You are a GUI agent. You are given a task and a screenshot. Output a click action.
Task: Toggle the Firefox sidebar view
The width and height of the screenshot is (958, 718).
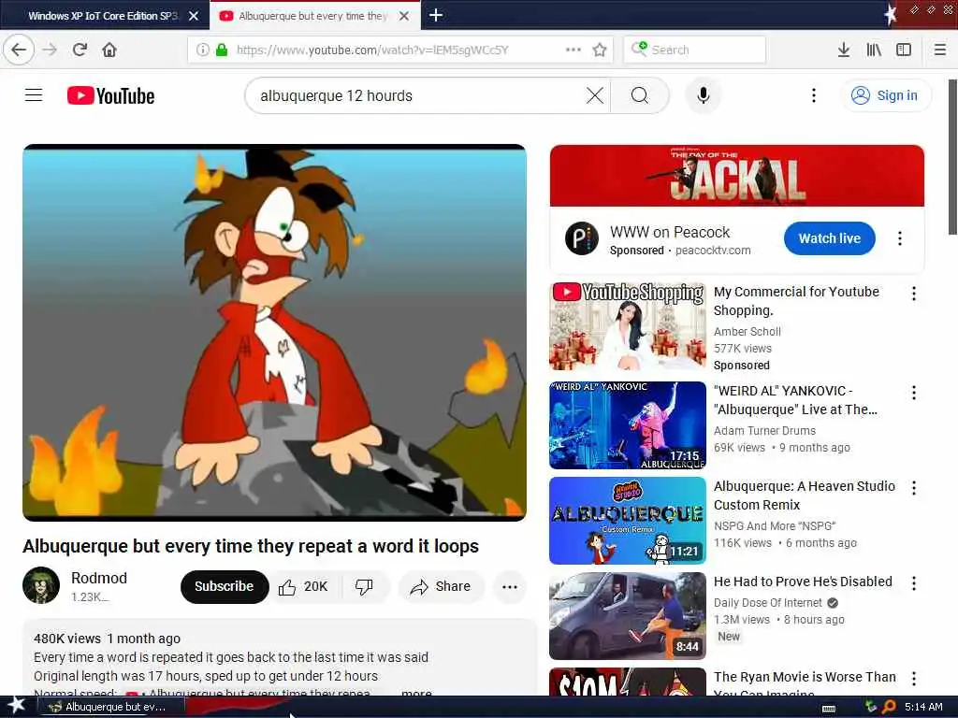pyautogui.click(x=904, y=50)
